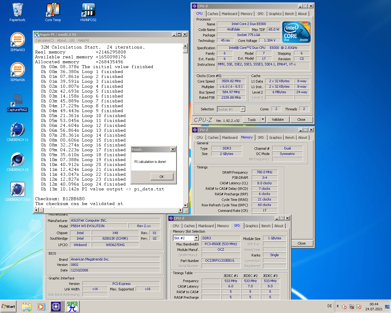The image size is (391, 313).
Task: Open the Calculate(C) menu in Super PI
Action: (x=44, y=40)
